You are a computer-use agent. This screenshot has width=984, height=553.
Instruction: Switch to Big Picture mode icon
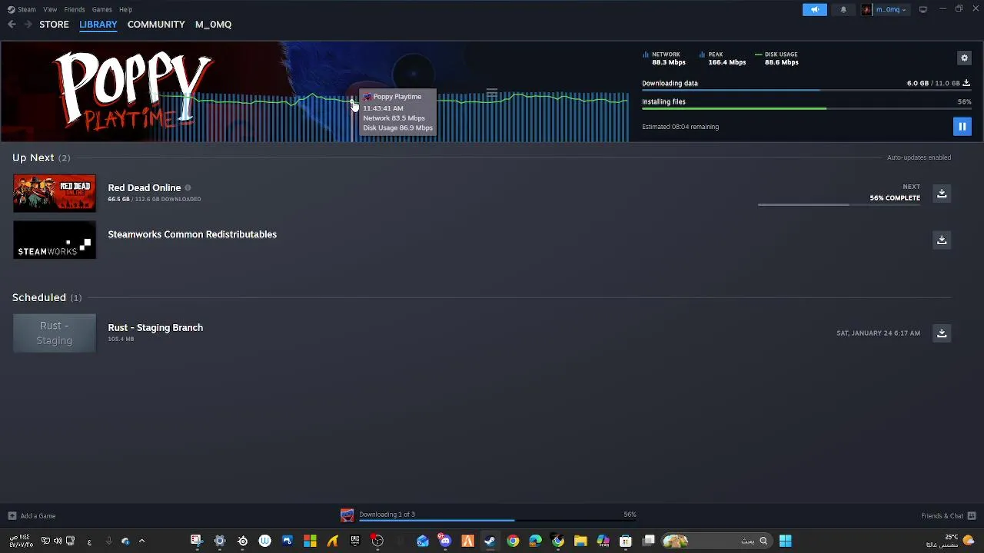pos(922,9)
